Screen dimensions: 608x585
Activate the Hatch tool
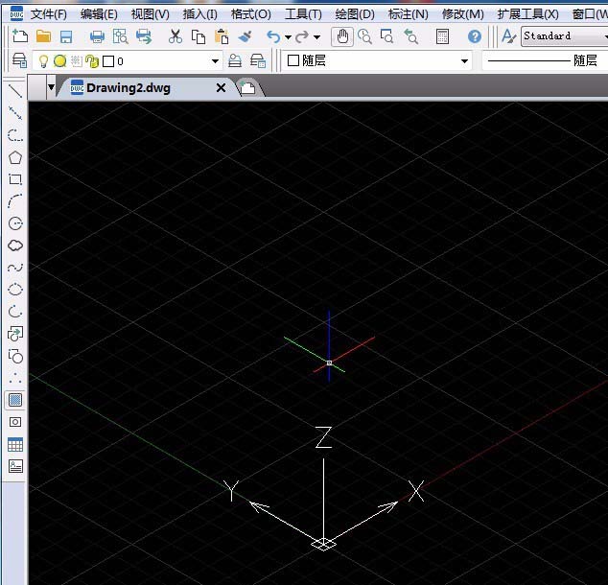coord(15,400)
